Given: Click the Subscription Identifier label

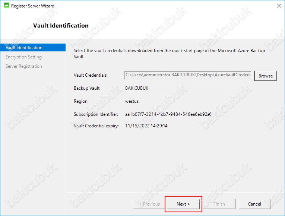Looking at the screenshot, I should pos(96,114).
